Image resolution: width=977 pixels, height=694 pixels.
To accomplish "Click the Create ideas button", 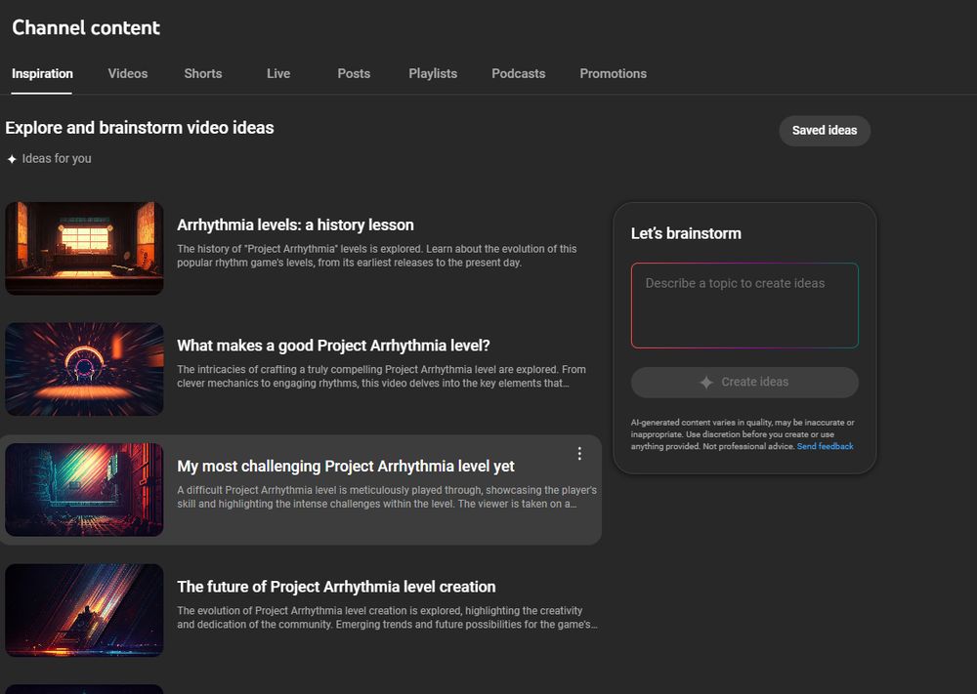I will coord(744,383).
